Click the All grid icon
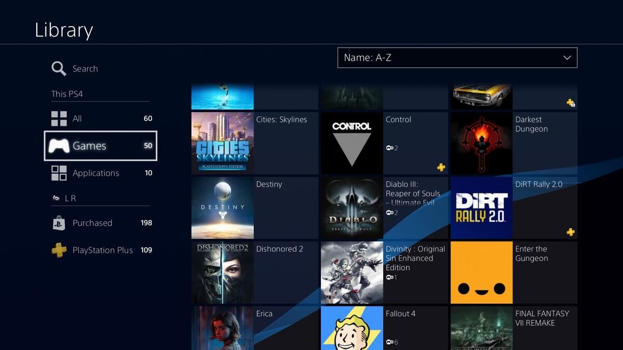The height and width of the screenshot is (350, 623). pos(59,118)
